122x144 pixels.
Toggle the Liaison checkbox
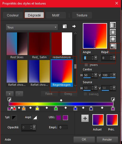point(85,94)
